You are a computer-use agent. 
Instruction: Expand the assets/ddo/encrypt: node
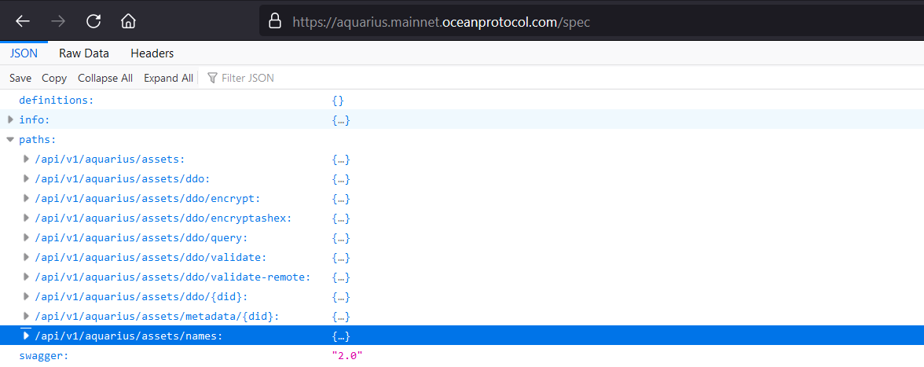(26, 199)
